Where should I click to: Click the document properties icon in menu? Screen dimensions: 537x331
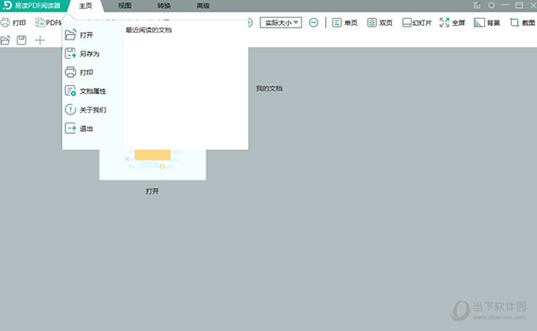click(x=71, y=90)
